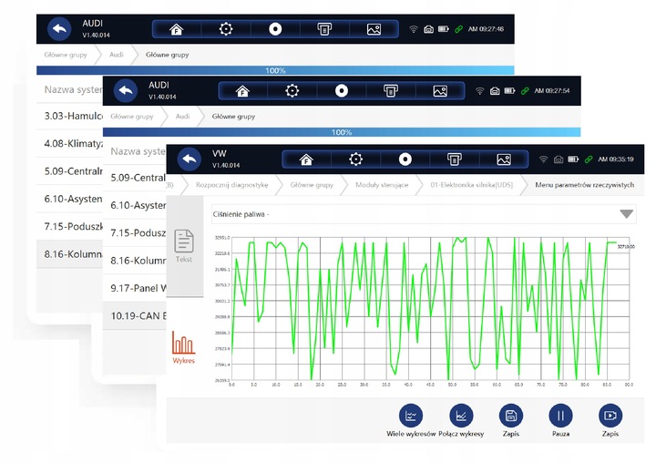
Task: Click the back arrow in the VW window
Action: point(190,159)
